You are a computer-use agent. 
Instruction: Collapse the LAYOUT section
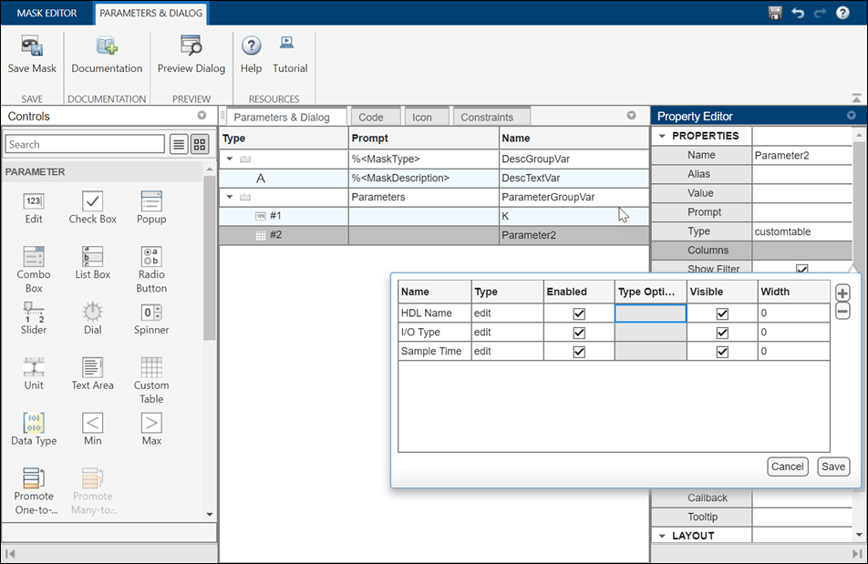(x=662, y=536)
